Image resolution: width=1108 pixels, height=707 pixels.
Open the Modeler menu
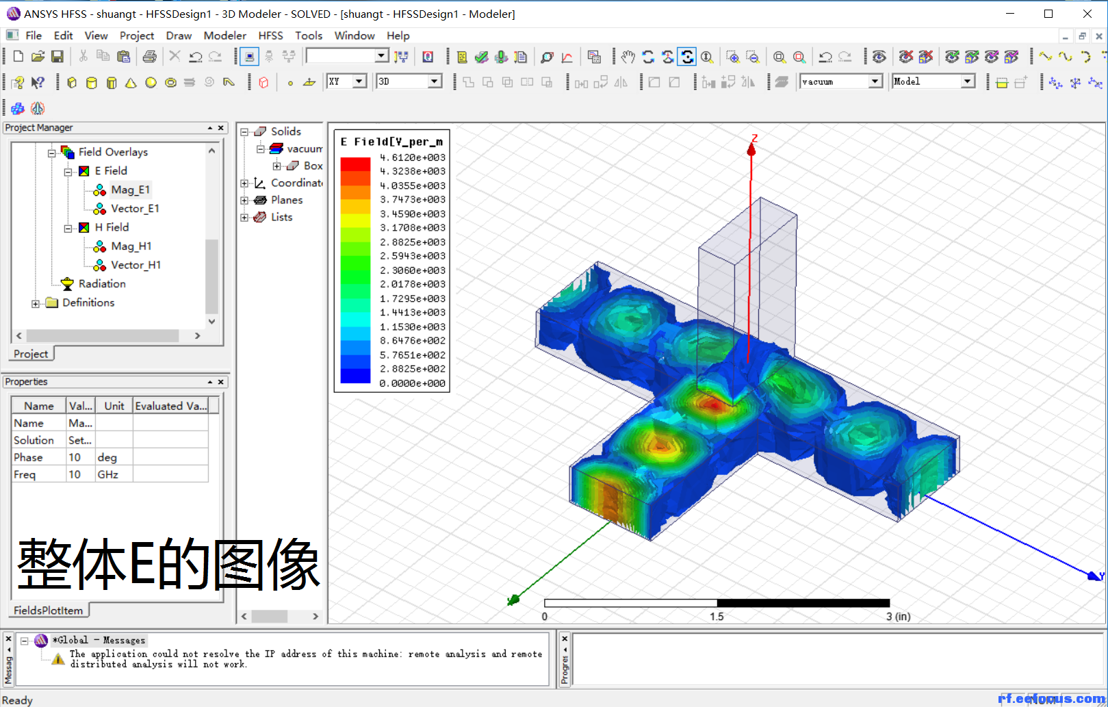[x=224, y=36]
